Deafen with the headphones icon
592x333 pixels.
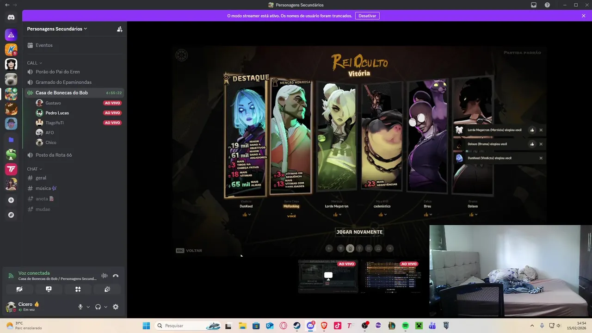tap(98, 307)
